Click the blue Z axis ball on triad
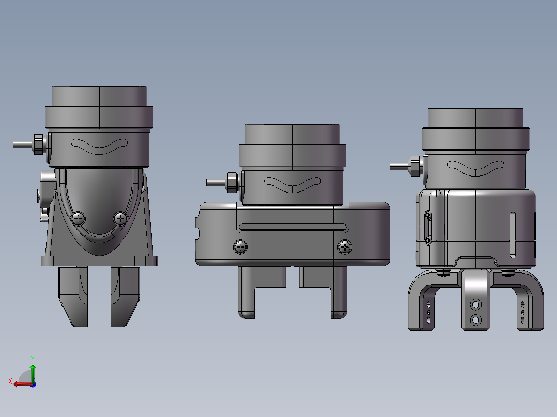 pyautogui.click(x=33, y=384)
